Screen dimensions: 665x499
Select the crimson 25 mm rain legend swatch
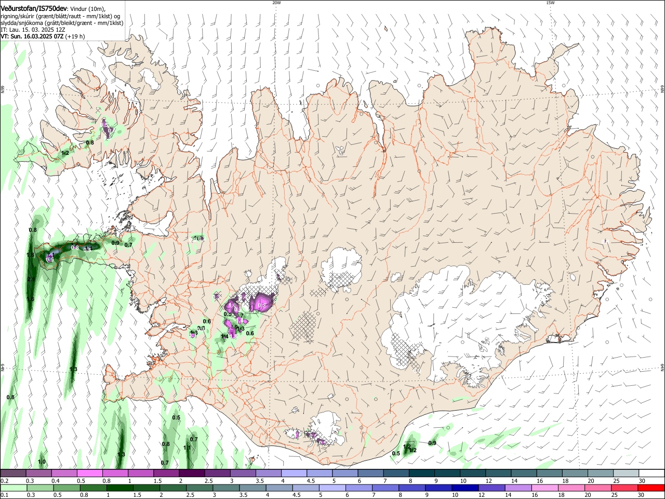pyautogui.click(x=626, y=488)
